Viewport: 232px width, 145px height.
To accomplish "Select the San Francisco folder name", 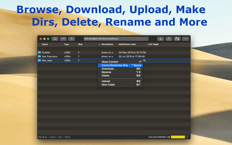I will pos(50,56).
